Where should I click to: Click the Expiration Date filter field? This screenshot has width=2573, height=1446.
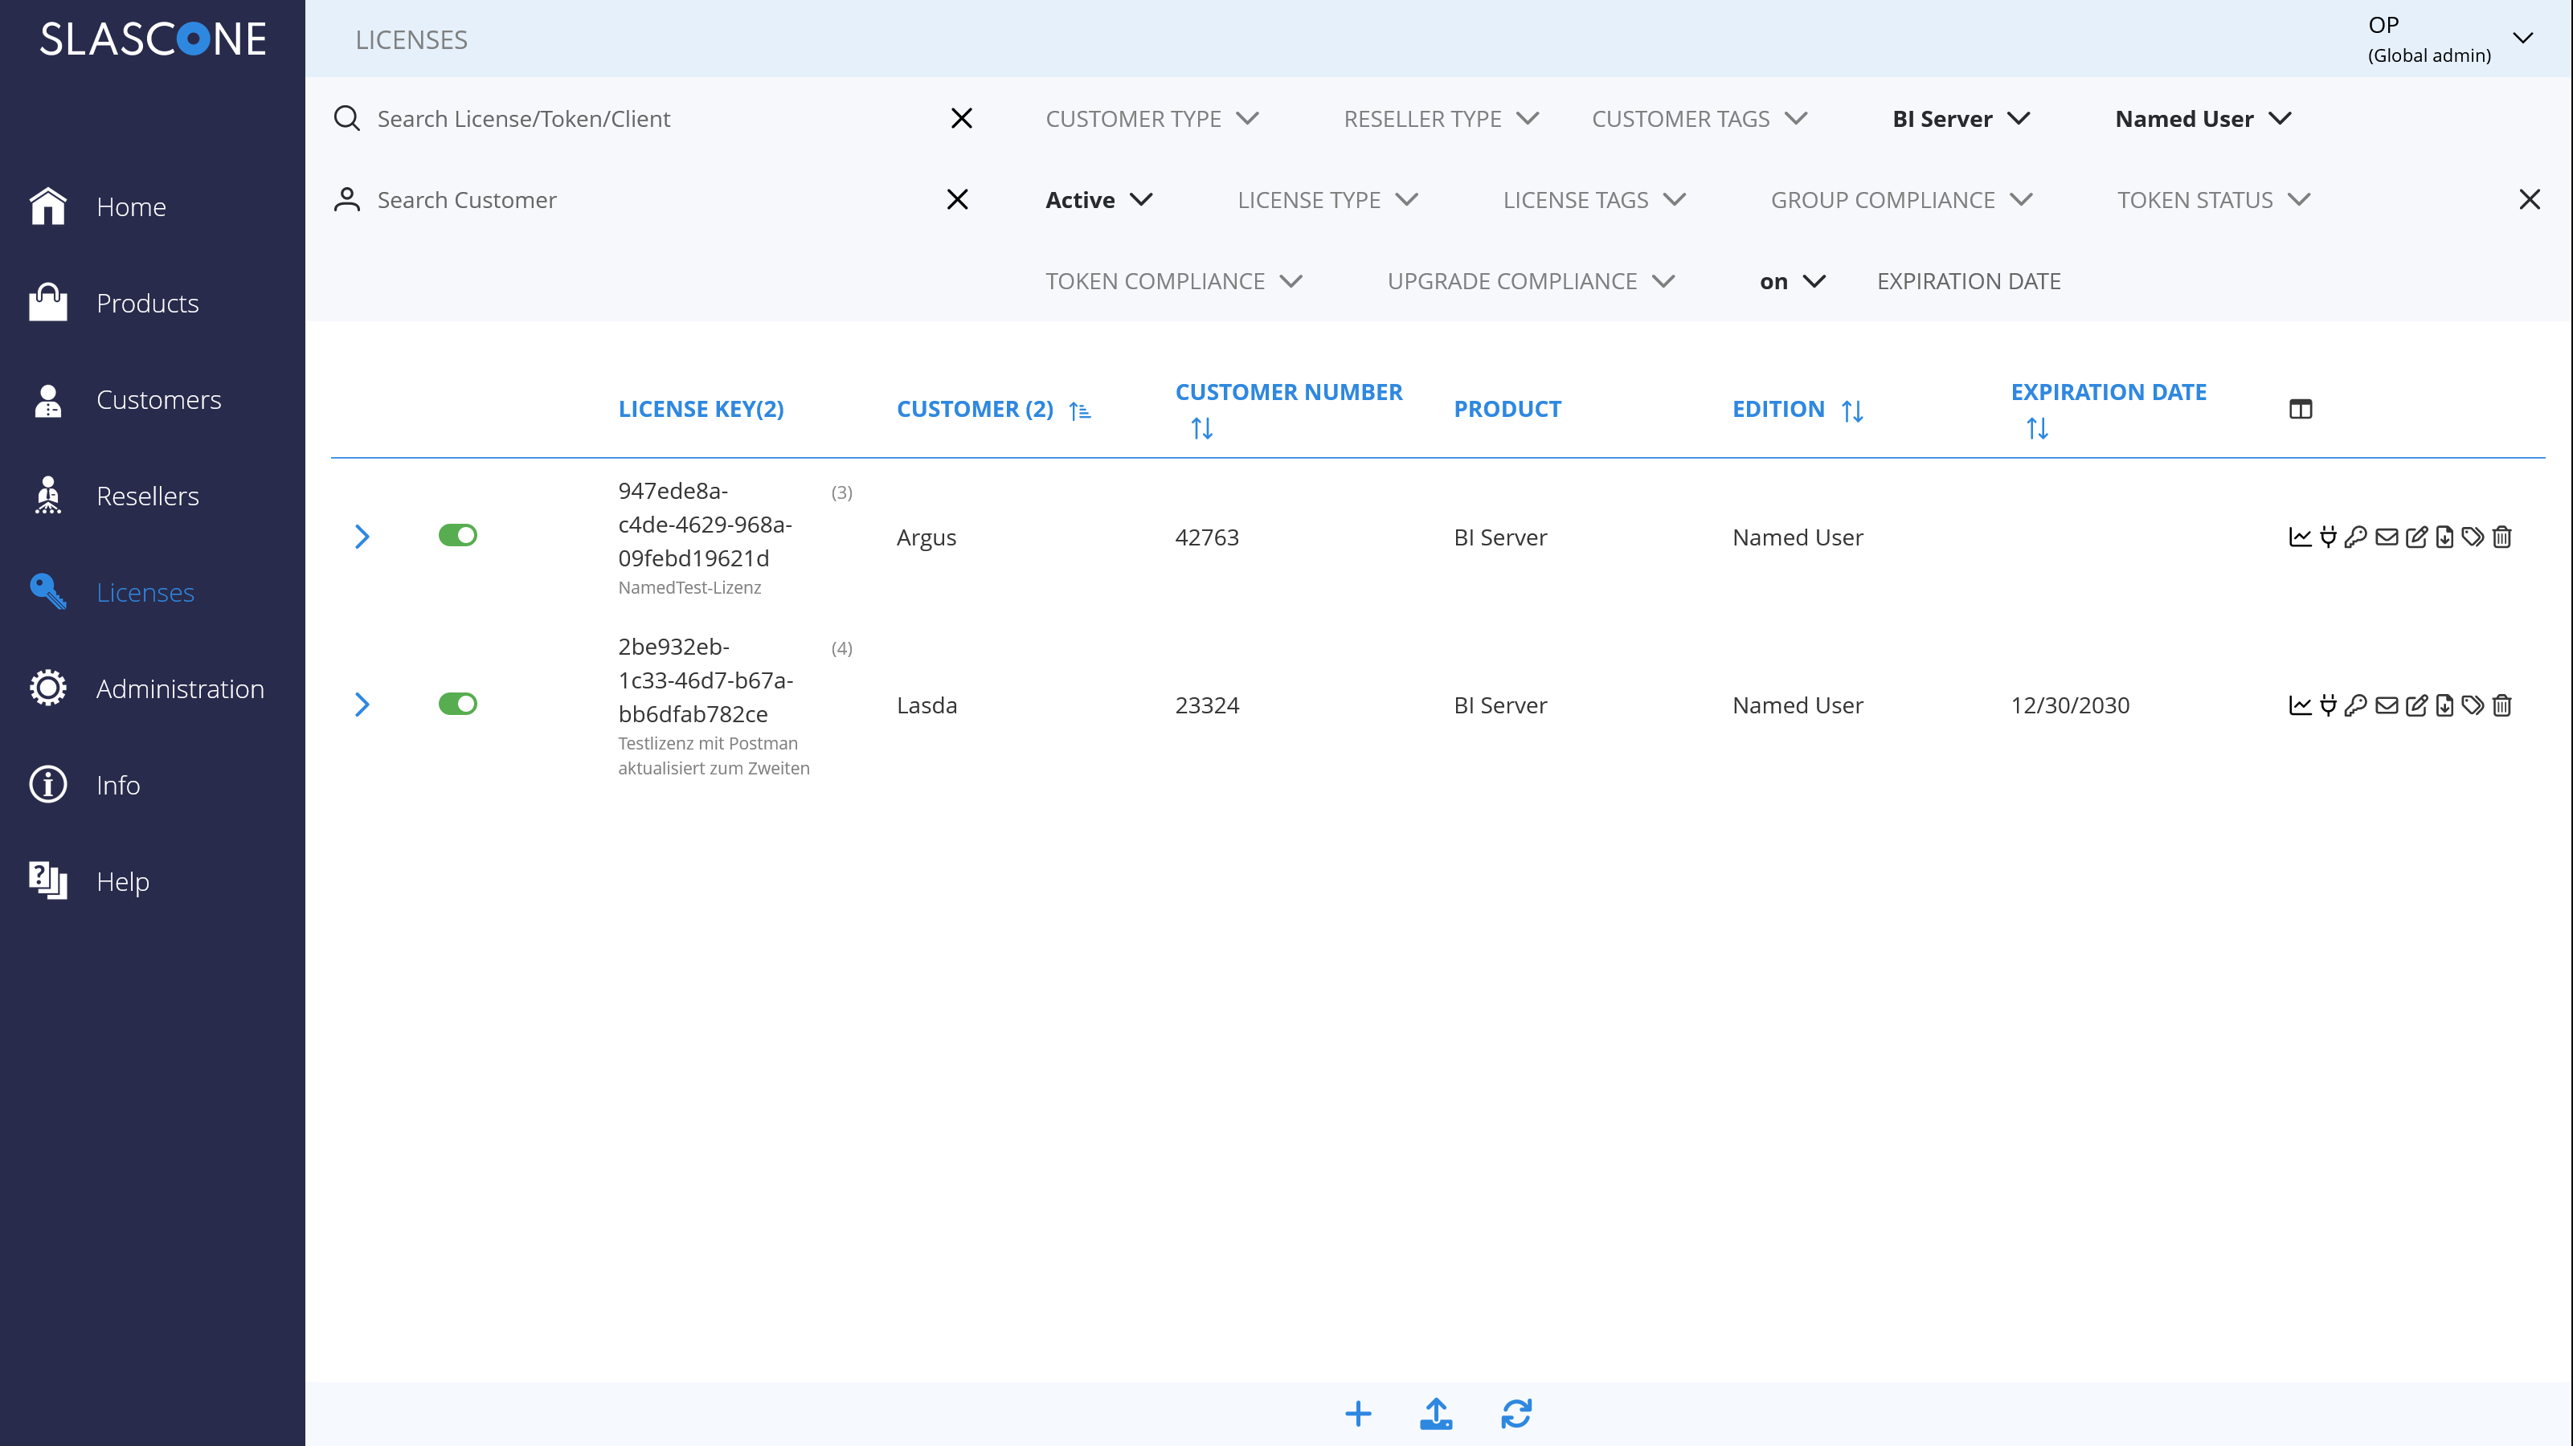[x=1969, y=282]
